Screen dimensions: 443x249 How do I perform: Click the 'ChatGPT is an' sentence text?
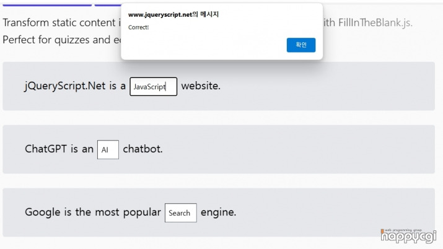59,149
